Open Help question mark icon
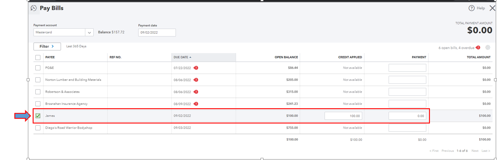This screenshot has width=497, height=160. [471, 8]
